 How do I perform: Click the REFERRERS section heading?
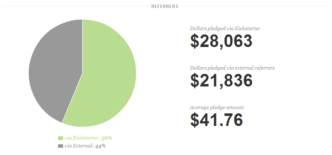(165, 6)
